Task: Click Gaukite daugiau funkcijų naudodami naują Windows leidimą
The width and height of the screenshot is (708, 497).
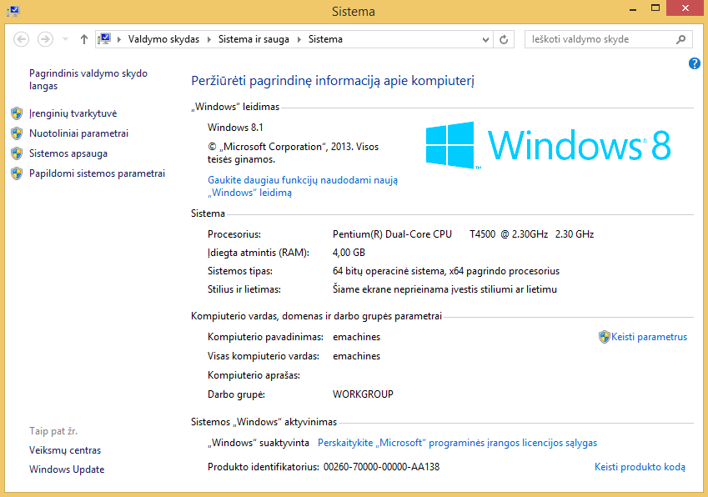Action: point(303,187)
